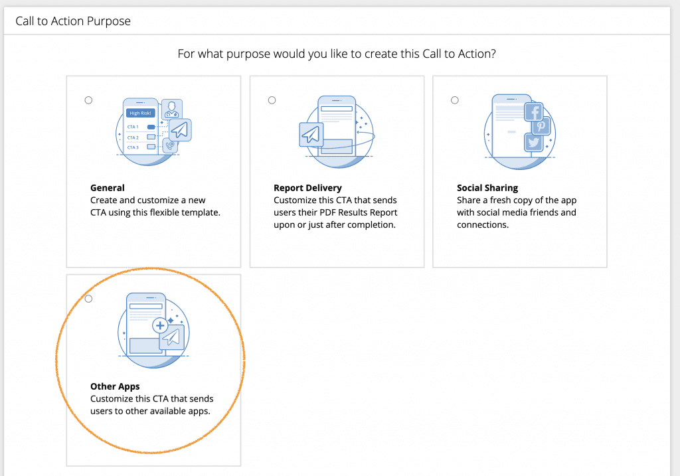Click the plus circle icon in Other Apps
Screen dimensions: 680x476
click(160, 325)
